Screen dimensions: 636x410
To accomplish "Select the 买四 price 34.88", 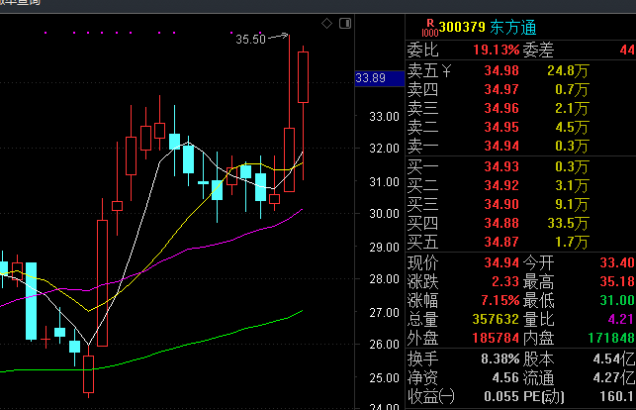I will click(501, 223).
